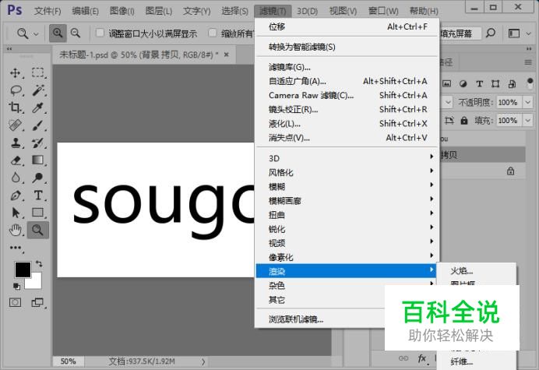This screenshot has width=539, height=370.
Task: Open the zoom tool preset dropdown
Action: click(36, 33)
